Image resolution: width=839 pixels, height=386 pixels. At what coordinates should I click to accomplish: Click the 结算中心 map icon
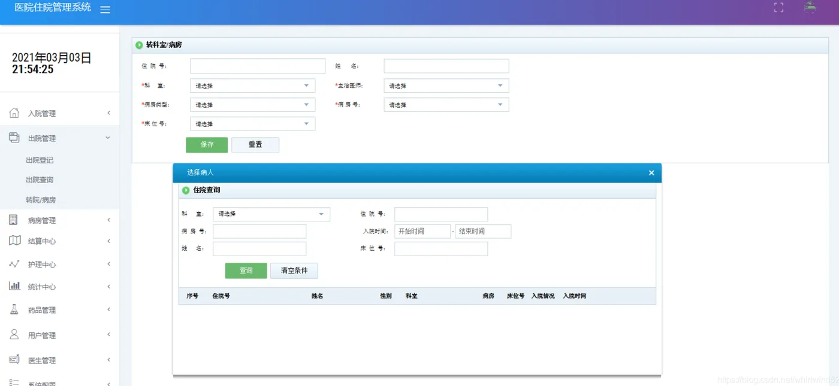tap(15, 241)
